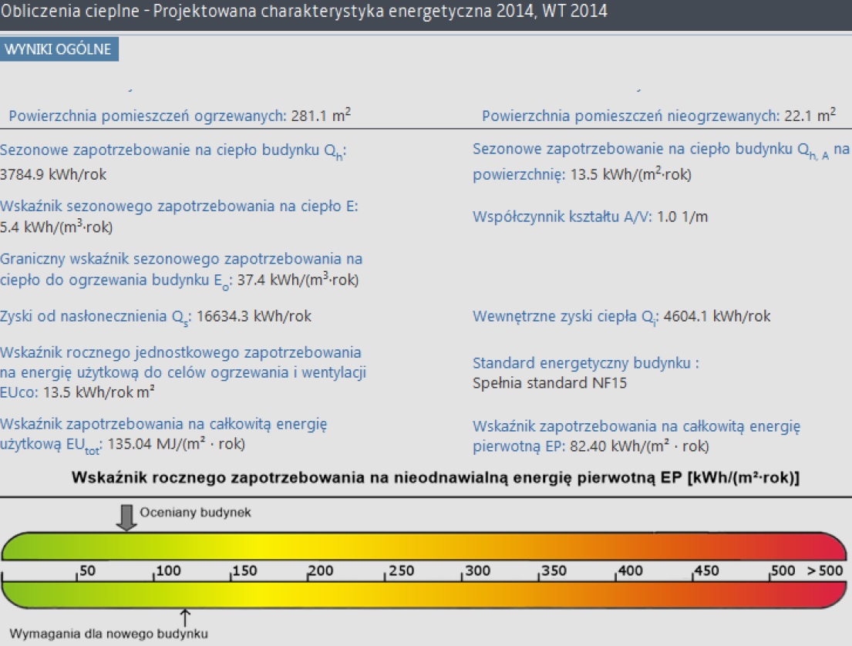The height and width of the screenshot is (646, 852).
Task: Click the arrow above Wymagania dla nowego budynku
Action: [x=185, y=616]
